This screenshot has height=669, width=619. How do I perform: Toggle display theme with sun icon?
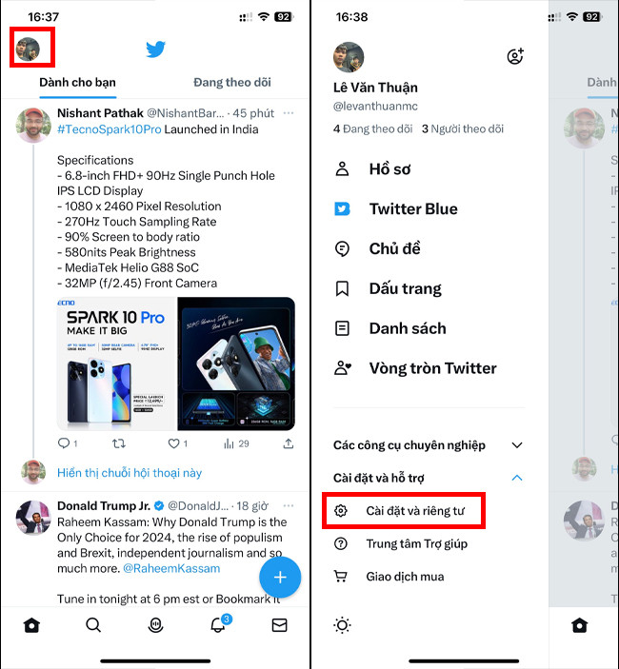tap(342, 625)
